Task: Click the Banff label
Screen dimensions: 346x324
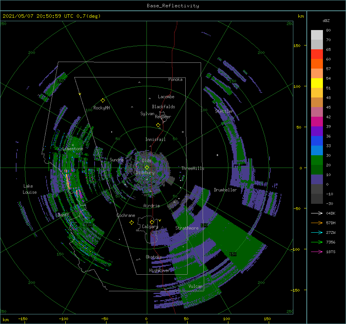Action: point(63,215)
